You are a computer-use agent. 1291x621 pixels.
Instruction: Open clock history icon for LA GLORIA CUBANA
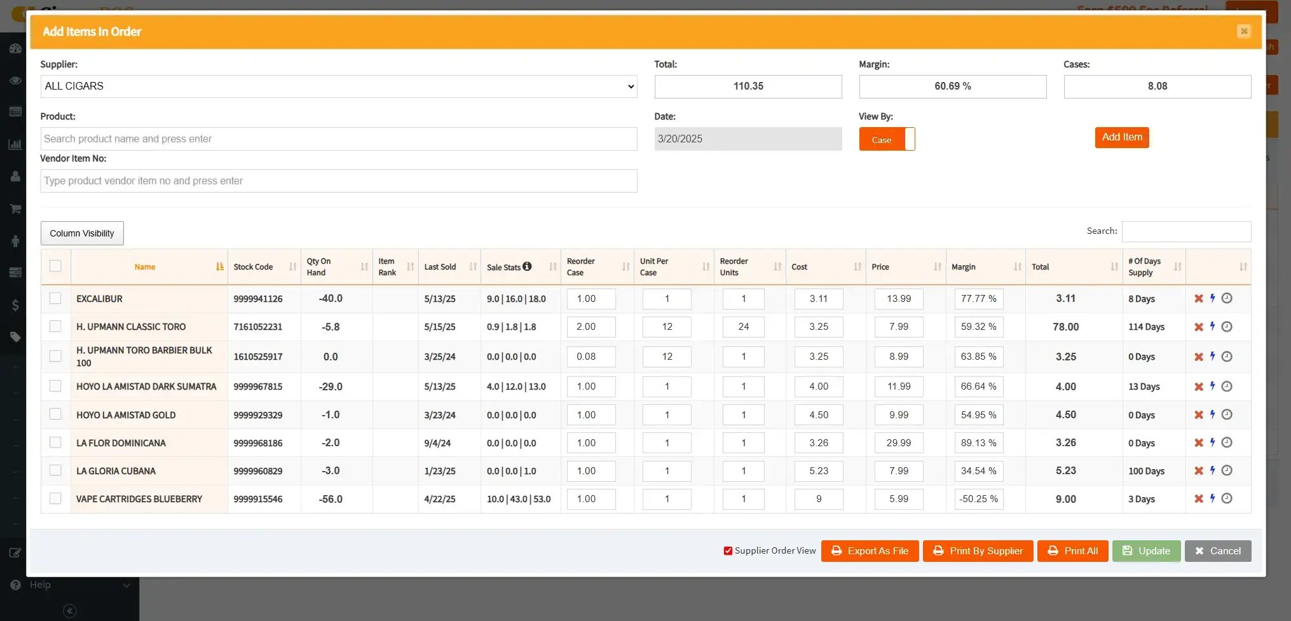1227,471
